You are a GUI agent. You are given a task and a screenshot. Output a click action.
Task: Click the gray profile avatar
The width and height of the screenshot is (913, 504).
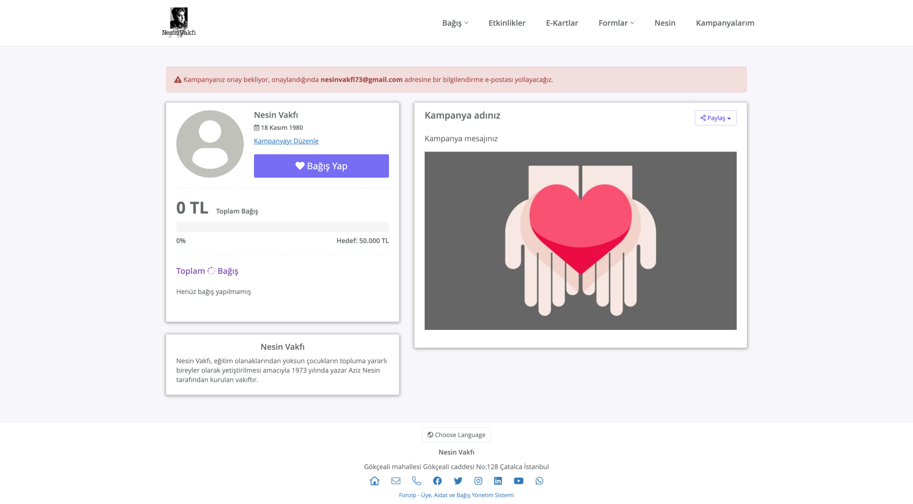210,144
